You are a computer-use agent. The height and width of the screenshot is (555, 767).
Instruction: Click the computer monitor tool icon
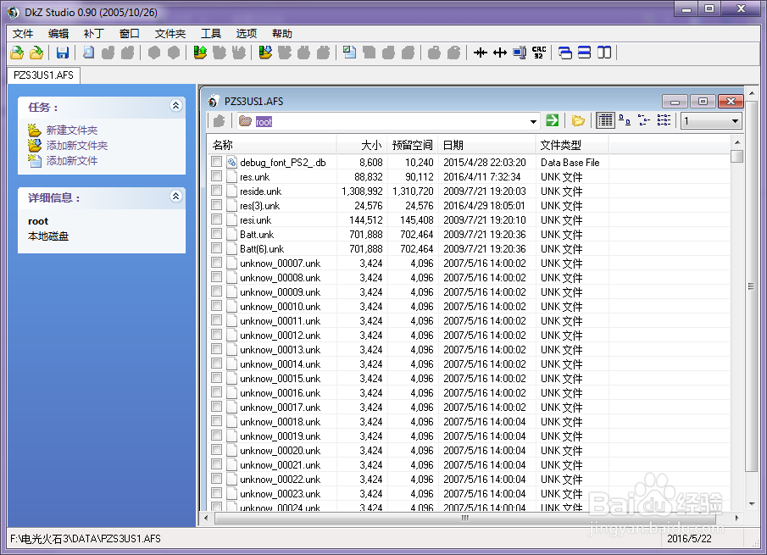tap(519, 53)
